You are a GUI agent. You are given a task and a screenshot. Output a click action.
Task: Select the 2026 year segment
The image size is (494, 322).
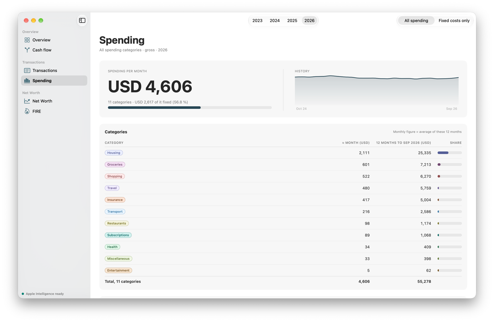click(309, 21)
